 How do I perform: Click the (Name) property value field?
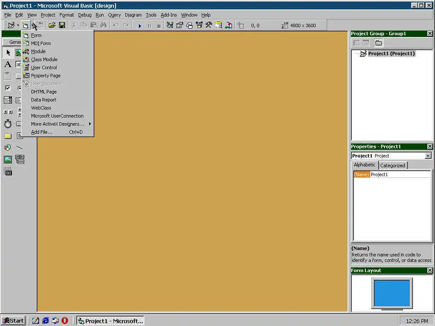(400, 174)
